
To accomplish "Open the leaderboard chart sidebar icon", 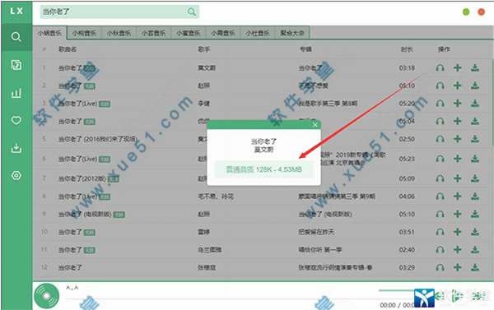I will (16, 93).
